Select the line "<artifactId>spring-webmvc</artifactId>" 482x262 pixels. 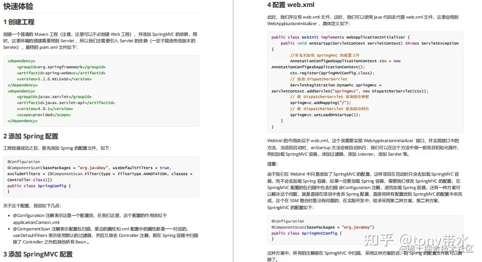61,73
